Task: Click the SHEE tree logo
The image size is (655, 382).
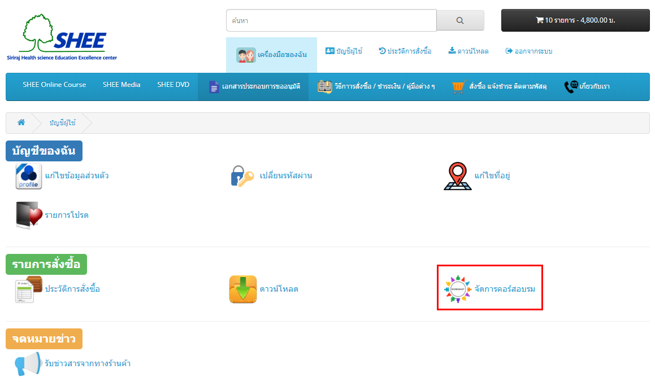Action: (62, 37)
